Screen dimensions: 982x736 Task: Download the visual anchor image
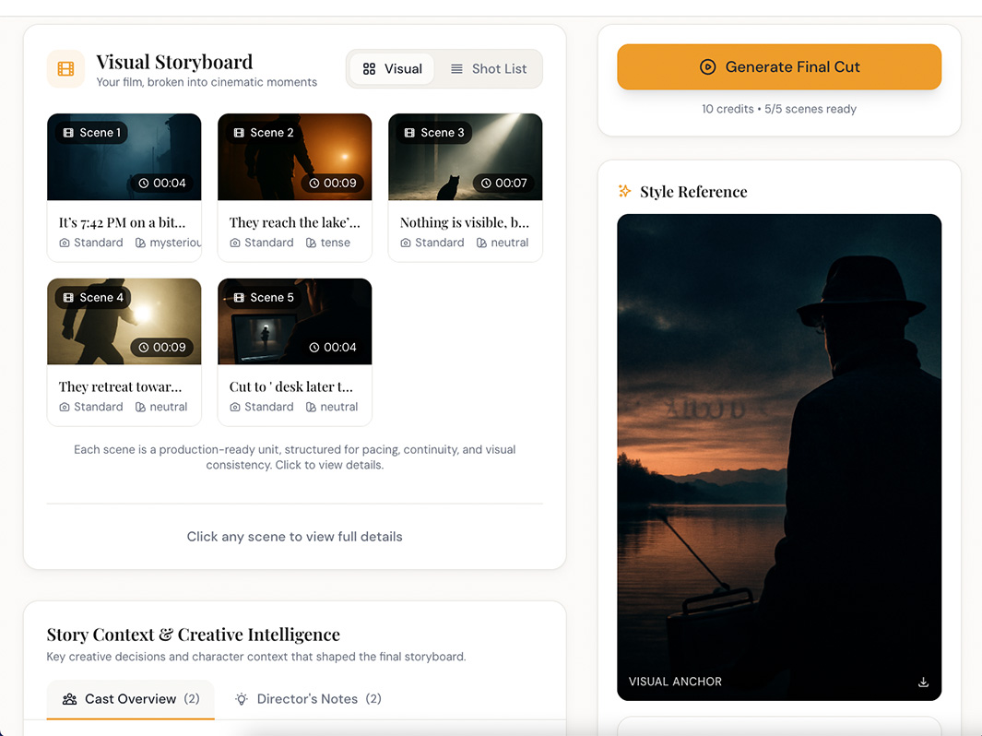[x=923, y=683]
